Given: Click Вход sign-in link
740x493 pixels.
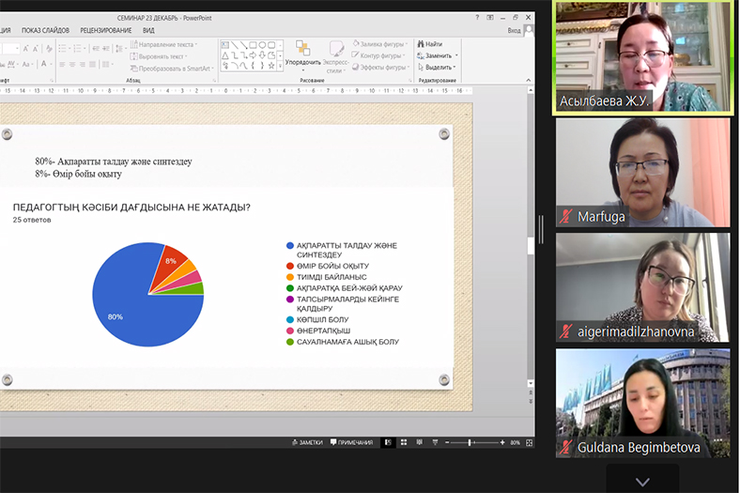Looking at the screenshot, I should pos(514,30).
